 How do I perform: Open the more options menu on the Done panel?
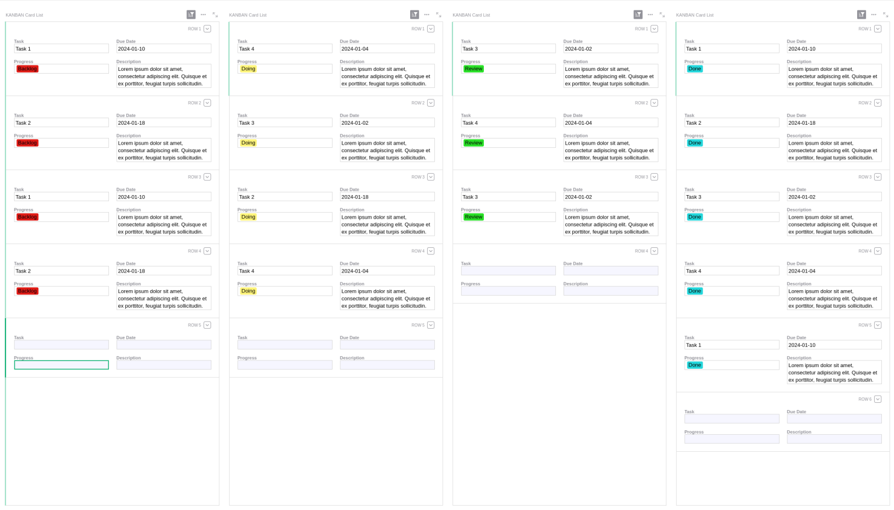pyautogui.click(x=873, y=14)
